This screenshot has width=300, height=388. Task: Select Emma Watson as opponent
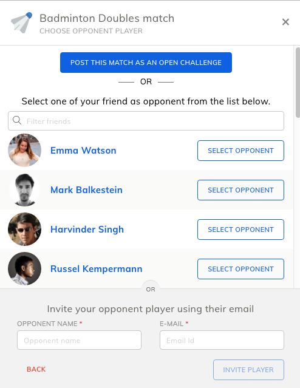[x=240, y=151]
